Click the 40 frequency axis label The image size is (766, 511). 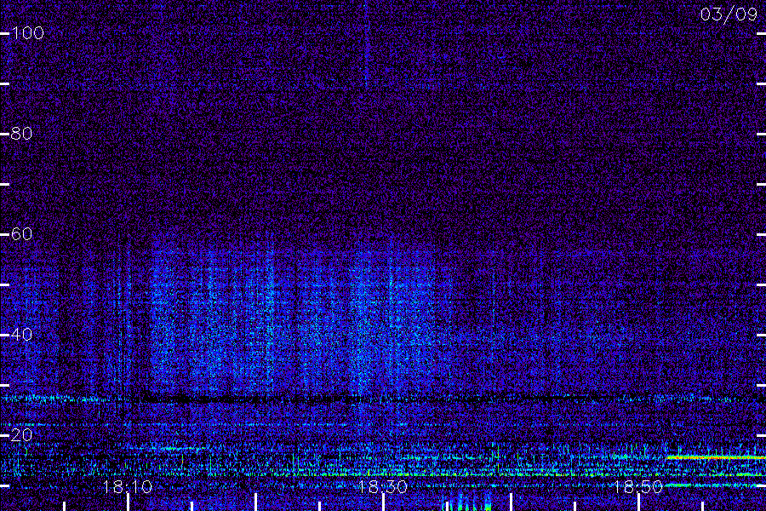tap(21, 335)
